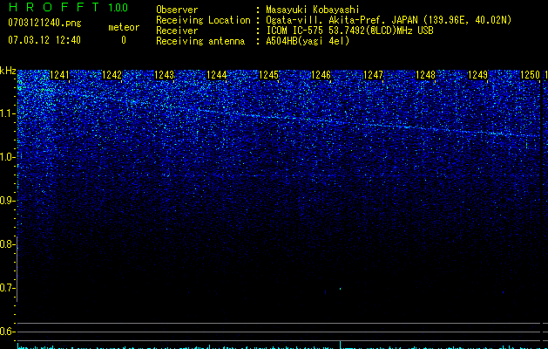This screenshot has height=349, width=548.
Task: Click the 0.8 kHz axis label
Action: click(x=7, y=244)
